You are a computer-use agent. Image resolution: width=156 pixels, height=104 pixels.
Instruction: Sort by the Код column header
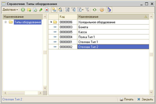coord(68,17)
